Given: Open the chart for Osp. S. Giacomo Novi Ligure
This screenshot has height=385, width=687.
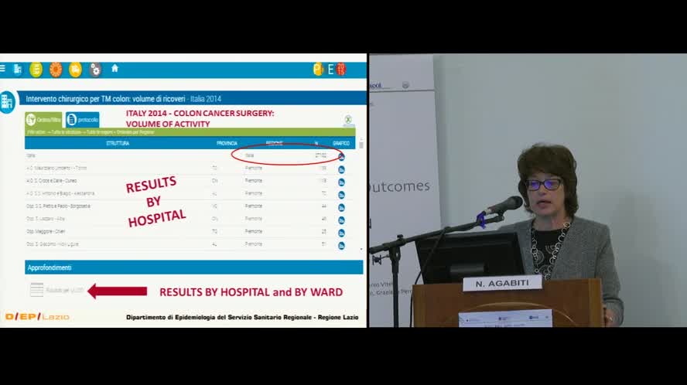Looking at the screenshot, I should [341, 245].
